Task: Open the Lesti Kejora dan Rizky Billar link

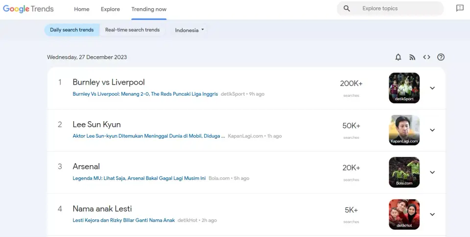Action: click(123, 220)
